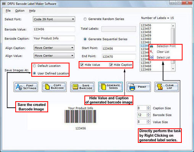The width and height of the screenshot is (194, 152).
Task: Click the barcode app icon in the title bar
Action: click(x=4, y=4)
